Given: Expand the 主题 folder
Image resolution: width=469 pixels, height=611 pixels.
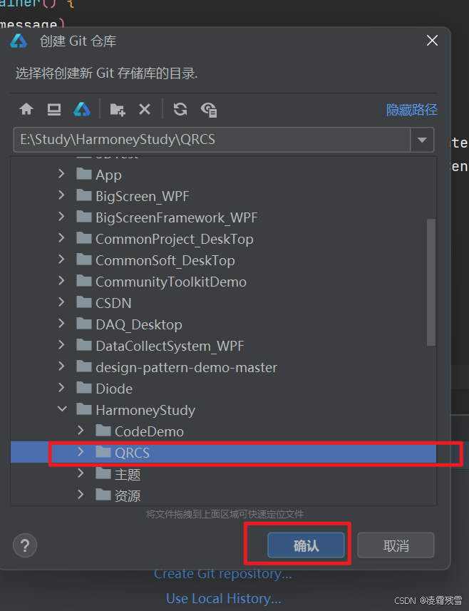Looking at the screenshot, I should coord(81,473).
